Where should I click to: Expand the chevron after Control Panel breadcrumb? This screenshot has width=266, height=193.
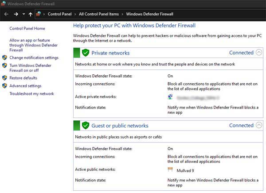75,14
